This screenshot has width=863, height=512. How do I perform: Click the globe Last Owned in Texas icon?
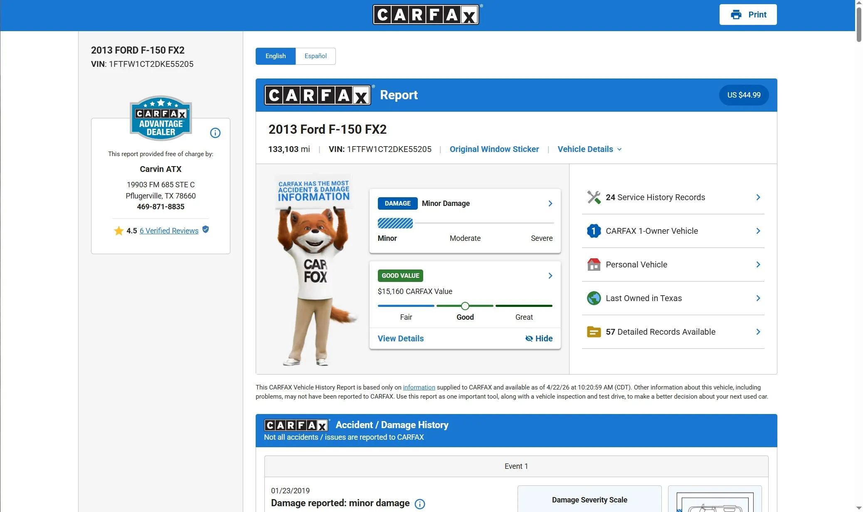[x=594, y=298]
